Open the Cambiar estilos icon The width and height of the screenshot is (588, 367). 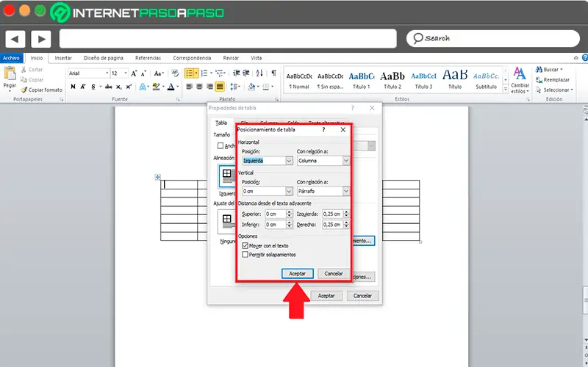click(520, 74)
